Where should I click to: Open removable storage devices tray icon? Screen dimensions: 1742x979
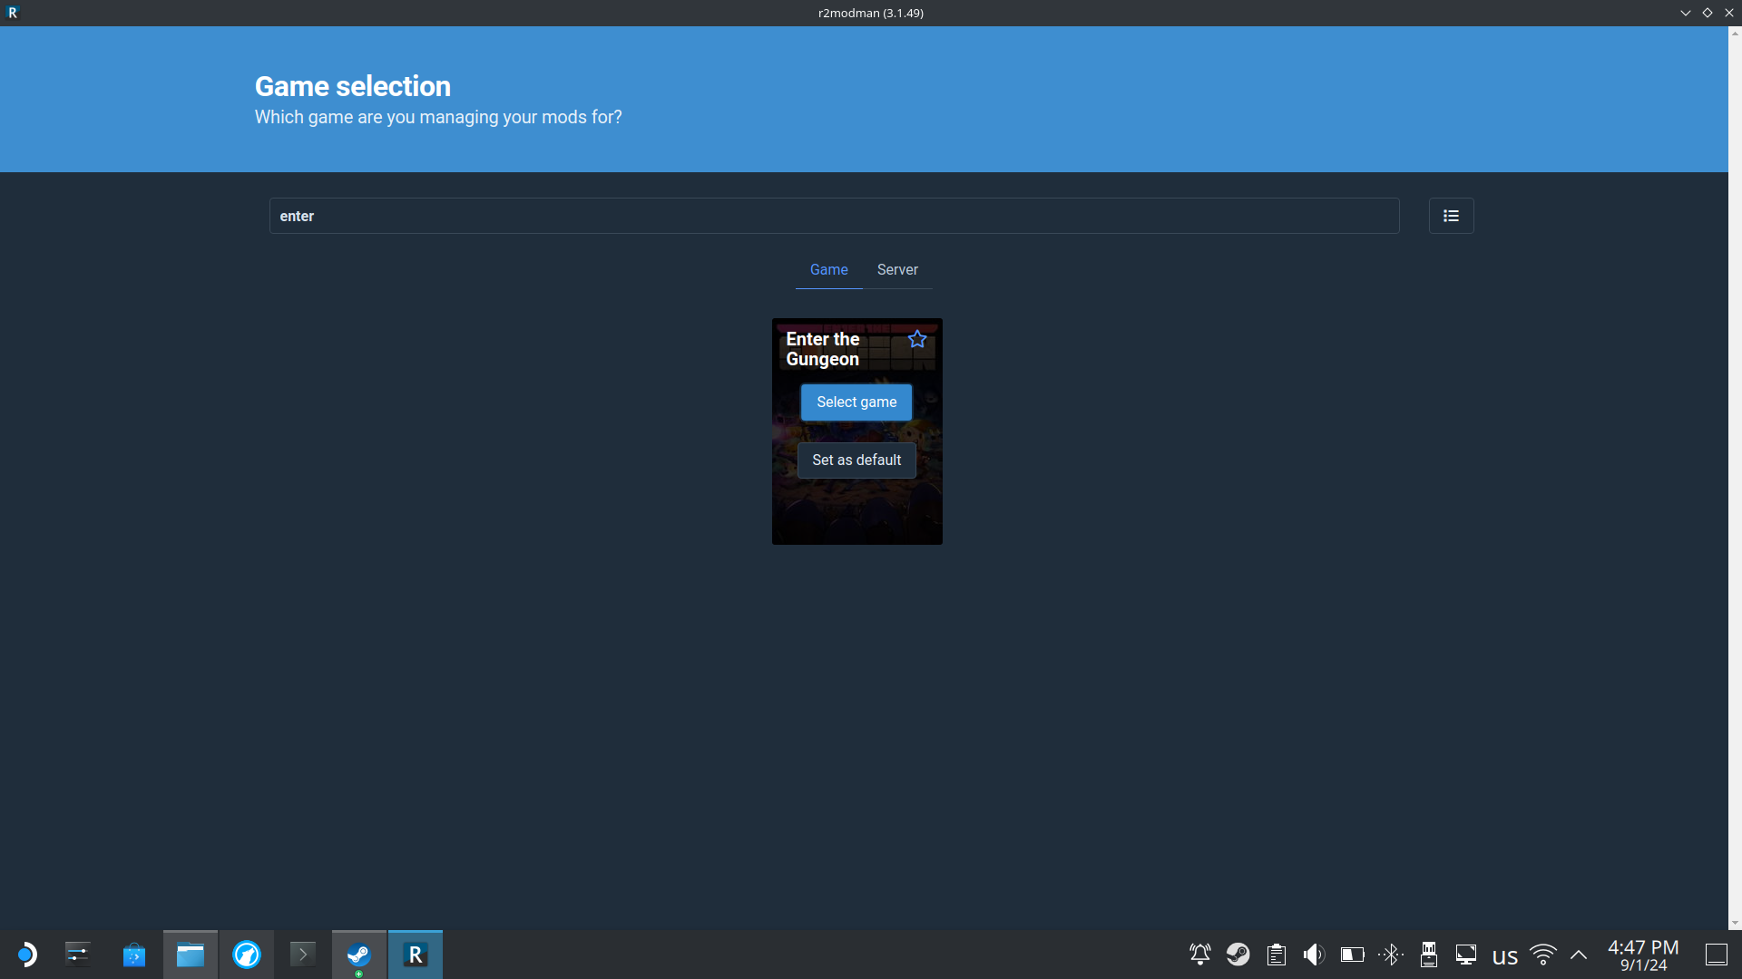click(1429, 955)
